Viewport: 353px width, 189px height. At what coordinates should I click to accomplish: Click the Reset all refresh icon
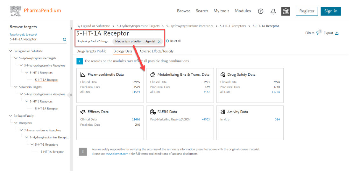pyautogui.click(x=167, y=41)
